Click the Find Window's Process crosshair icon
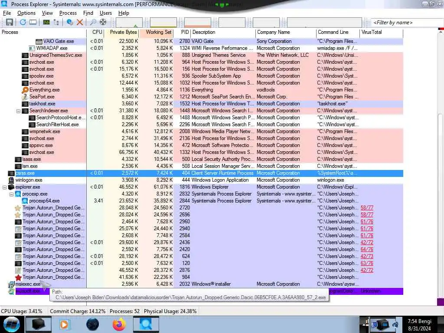 [x=103, y=22]
